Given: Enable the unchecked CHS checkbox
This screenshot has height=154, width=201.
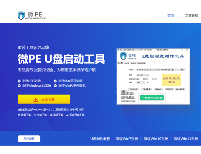Looking at the screenshot, I should (x=153, y=79).
